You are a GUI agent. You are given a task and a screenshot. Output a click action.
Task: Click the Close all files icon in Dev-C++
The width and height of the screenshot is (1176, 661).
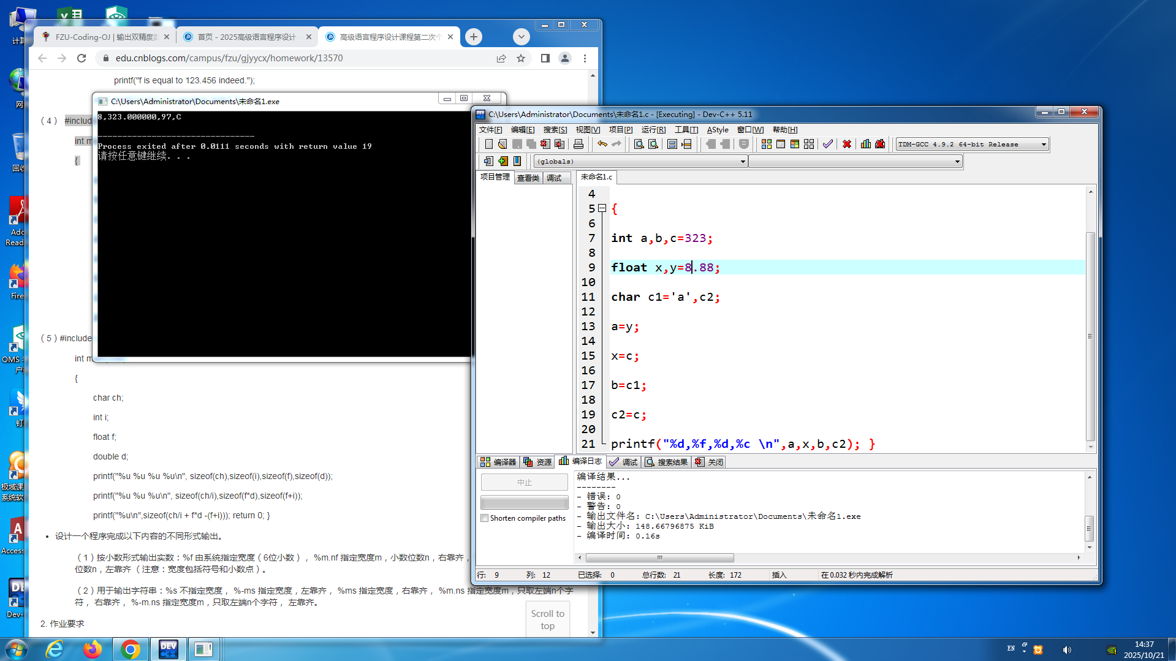click(560, 144)
